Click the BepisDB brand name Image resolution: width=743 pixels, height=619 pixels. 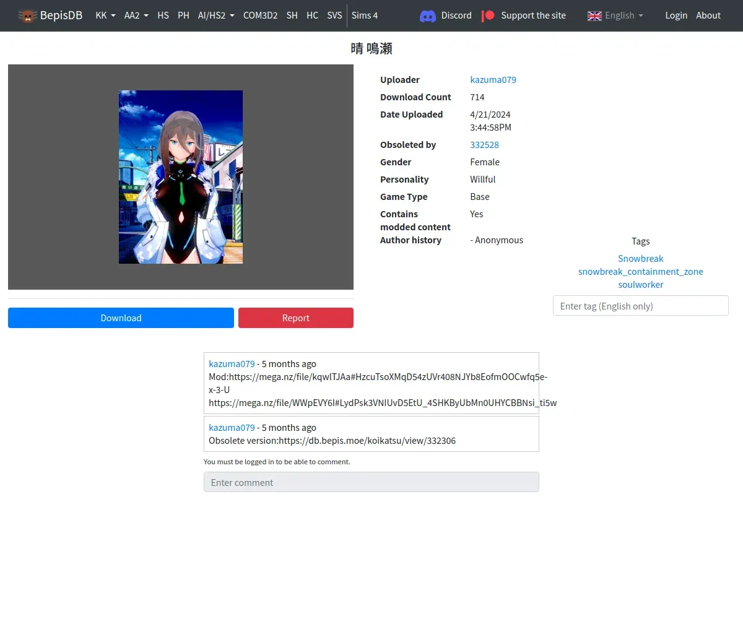click(61, 15)
